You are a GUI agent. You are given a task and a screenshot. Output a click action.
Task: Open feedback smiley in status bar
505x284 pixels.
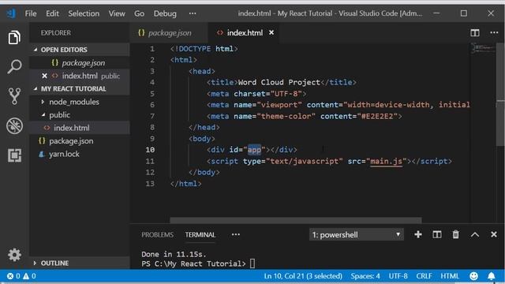(x=473, y=276)
